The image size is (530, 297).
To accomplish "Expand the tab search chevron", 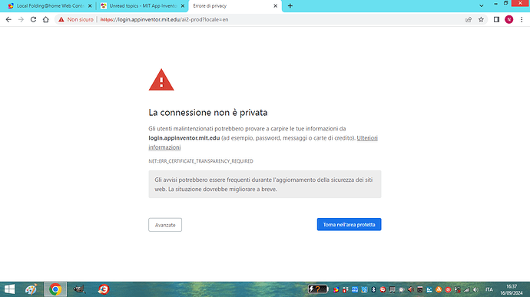I will pyautogui.click(x=482, y=5).
